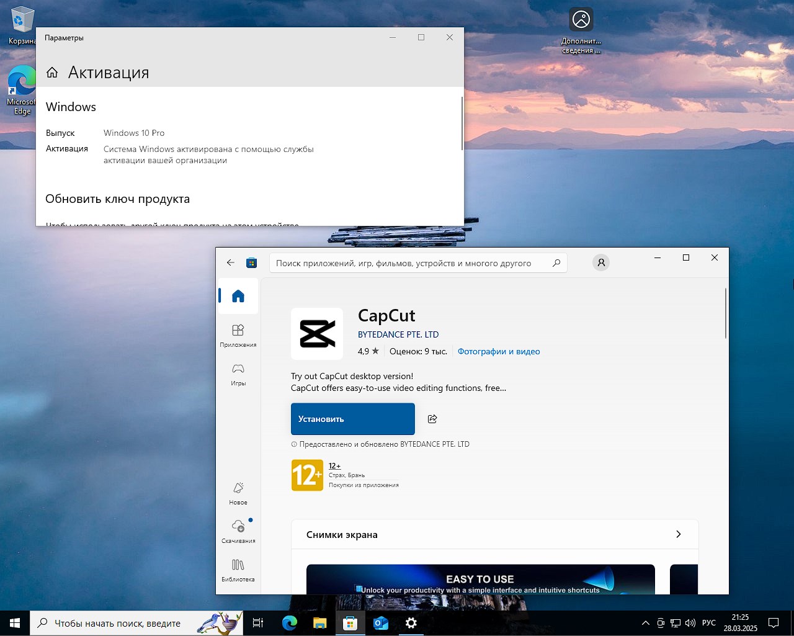794x636 pixels.
Task: Minimize the Параметры settings window
Action: (393, 37)
